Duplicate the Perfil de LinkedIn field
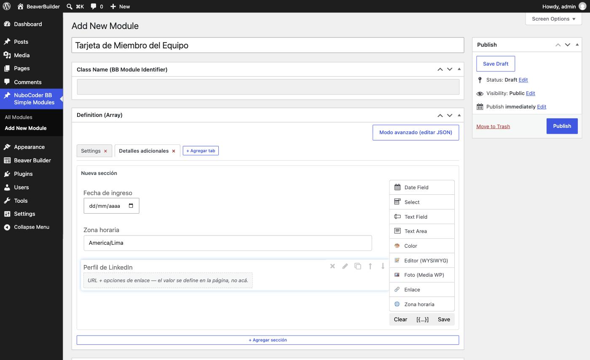590x360 pixels. (x=358, y=266)
